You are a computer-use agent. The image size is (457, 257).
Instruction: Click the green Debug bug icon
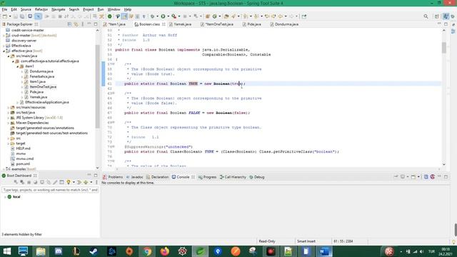pos(152,16)
